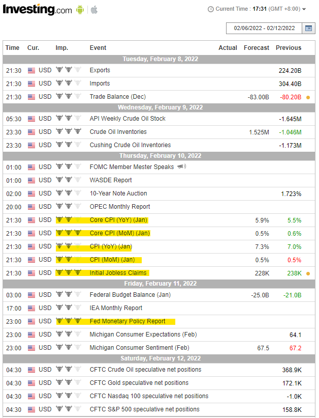Expand the GMT +8:00 timezone dropdown arrow

tap(304, 9)
